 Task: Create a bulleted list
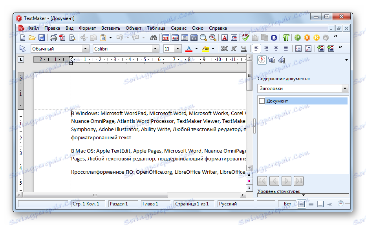pyautogui.click(x=298, y=49)
